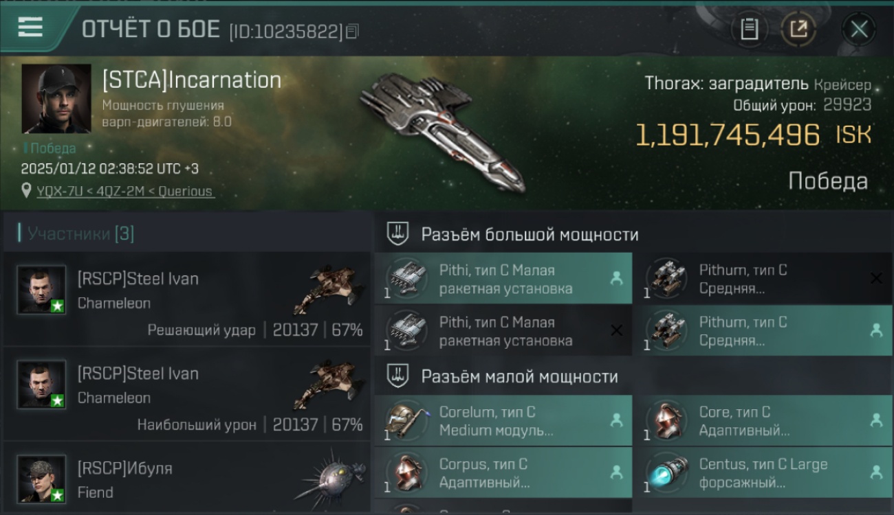The height and width of the screenshot is (515, 894).
Task: Click destroyed Pithum Средняя module with X
Action: coord(762,278)
